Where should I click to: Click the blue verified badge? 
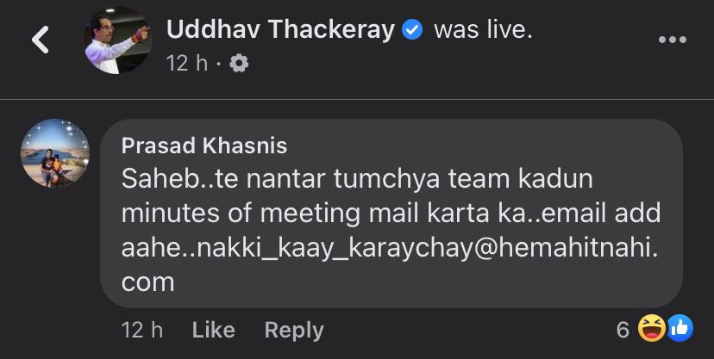click(412, 31)
